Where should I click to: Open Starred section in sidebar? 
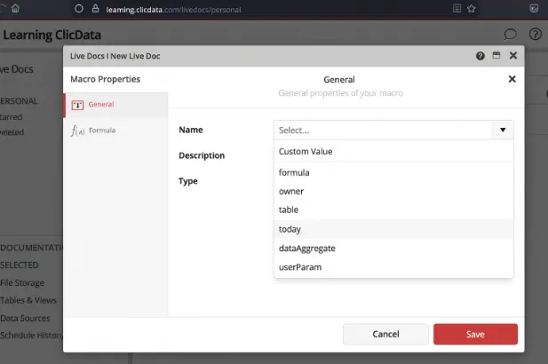(x=11, y=117)
